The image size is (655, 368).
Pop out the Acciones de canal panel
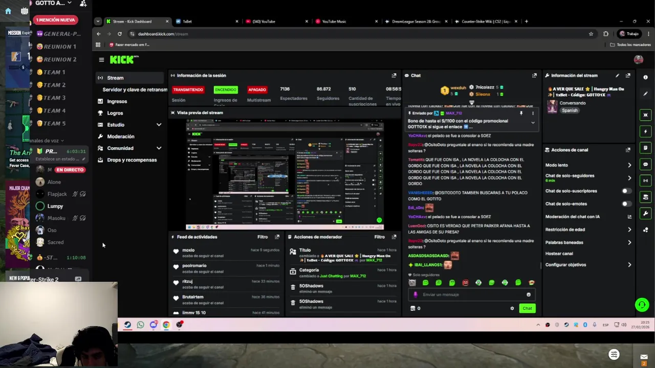click(628, 150)
